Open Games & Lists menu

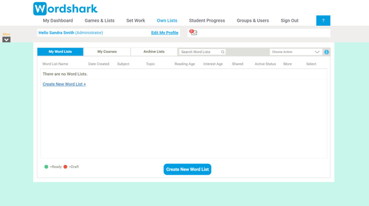pyautogui.click(x=100, y=20)
